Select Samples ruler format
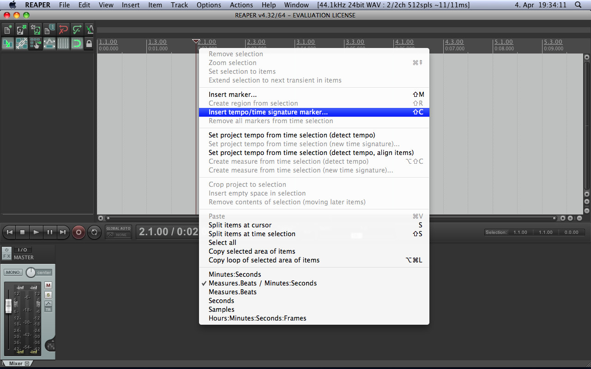 coord(314,309)
